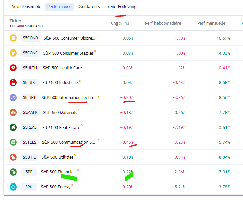Open S&P 500 Consumer Staples link
243x201 pixels.
68,53
